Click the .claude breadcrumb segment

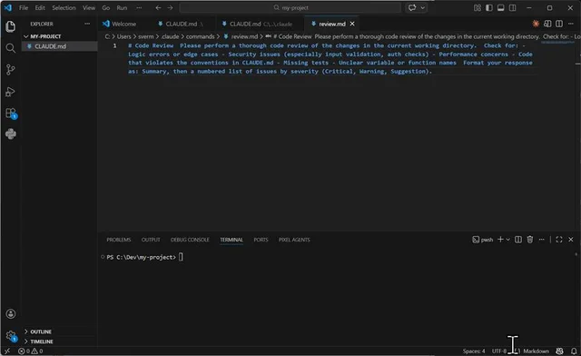(170, 36)
